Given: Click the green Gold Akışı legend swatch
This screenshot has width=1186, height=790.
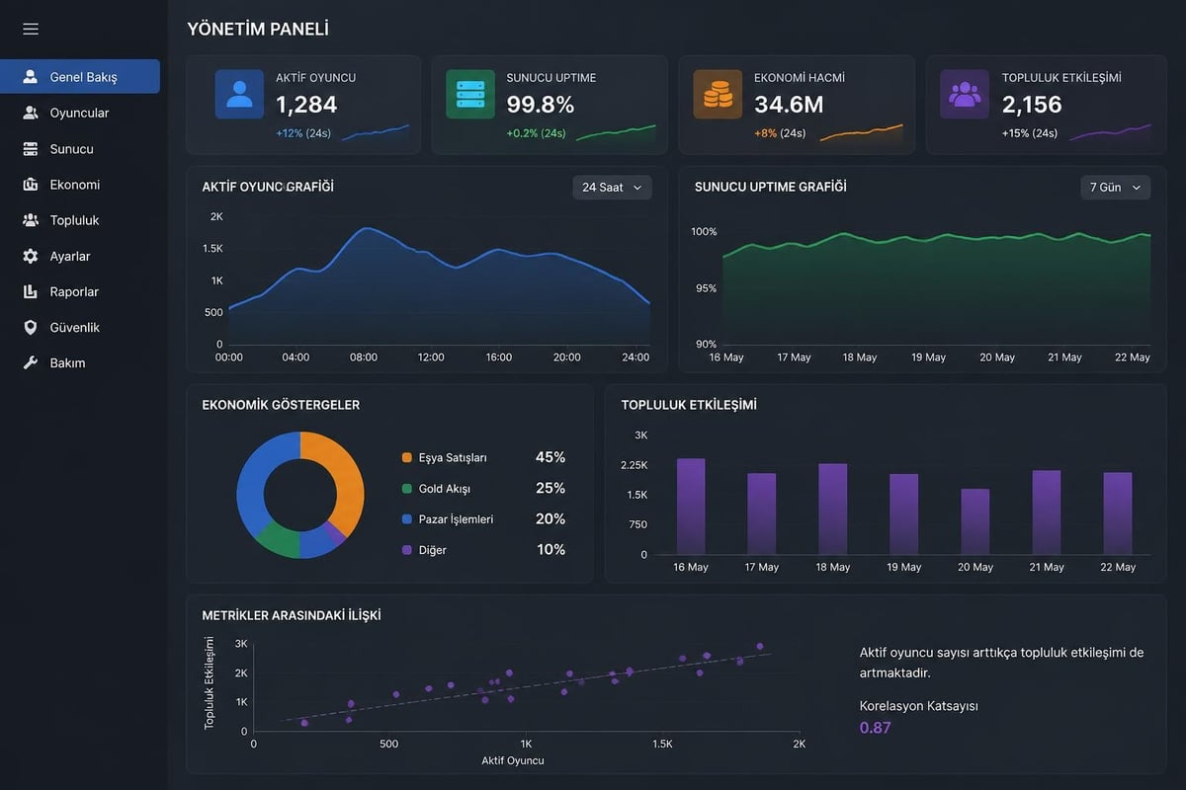Looking at the screenshot, I should 407,488.
